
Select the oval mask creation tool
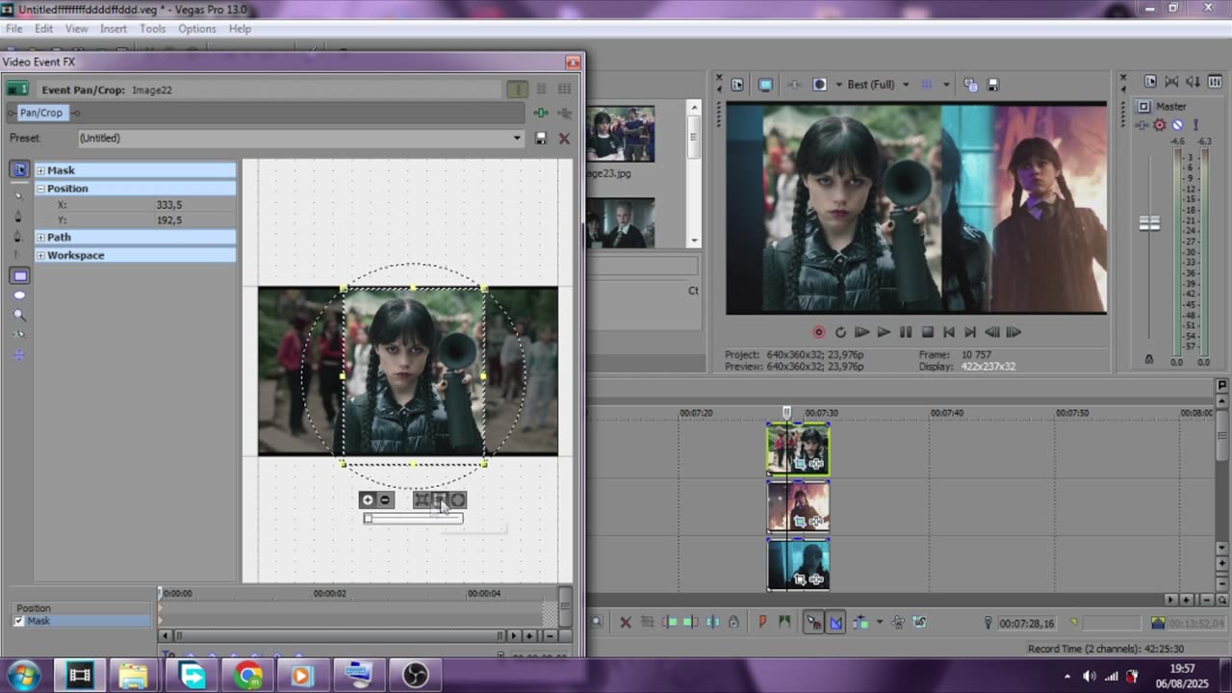pos(19,295)
